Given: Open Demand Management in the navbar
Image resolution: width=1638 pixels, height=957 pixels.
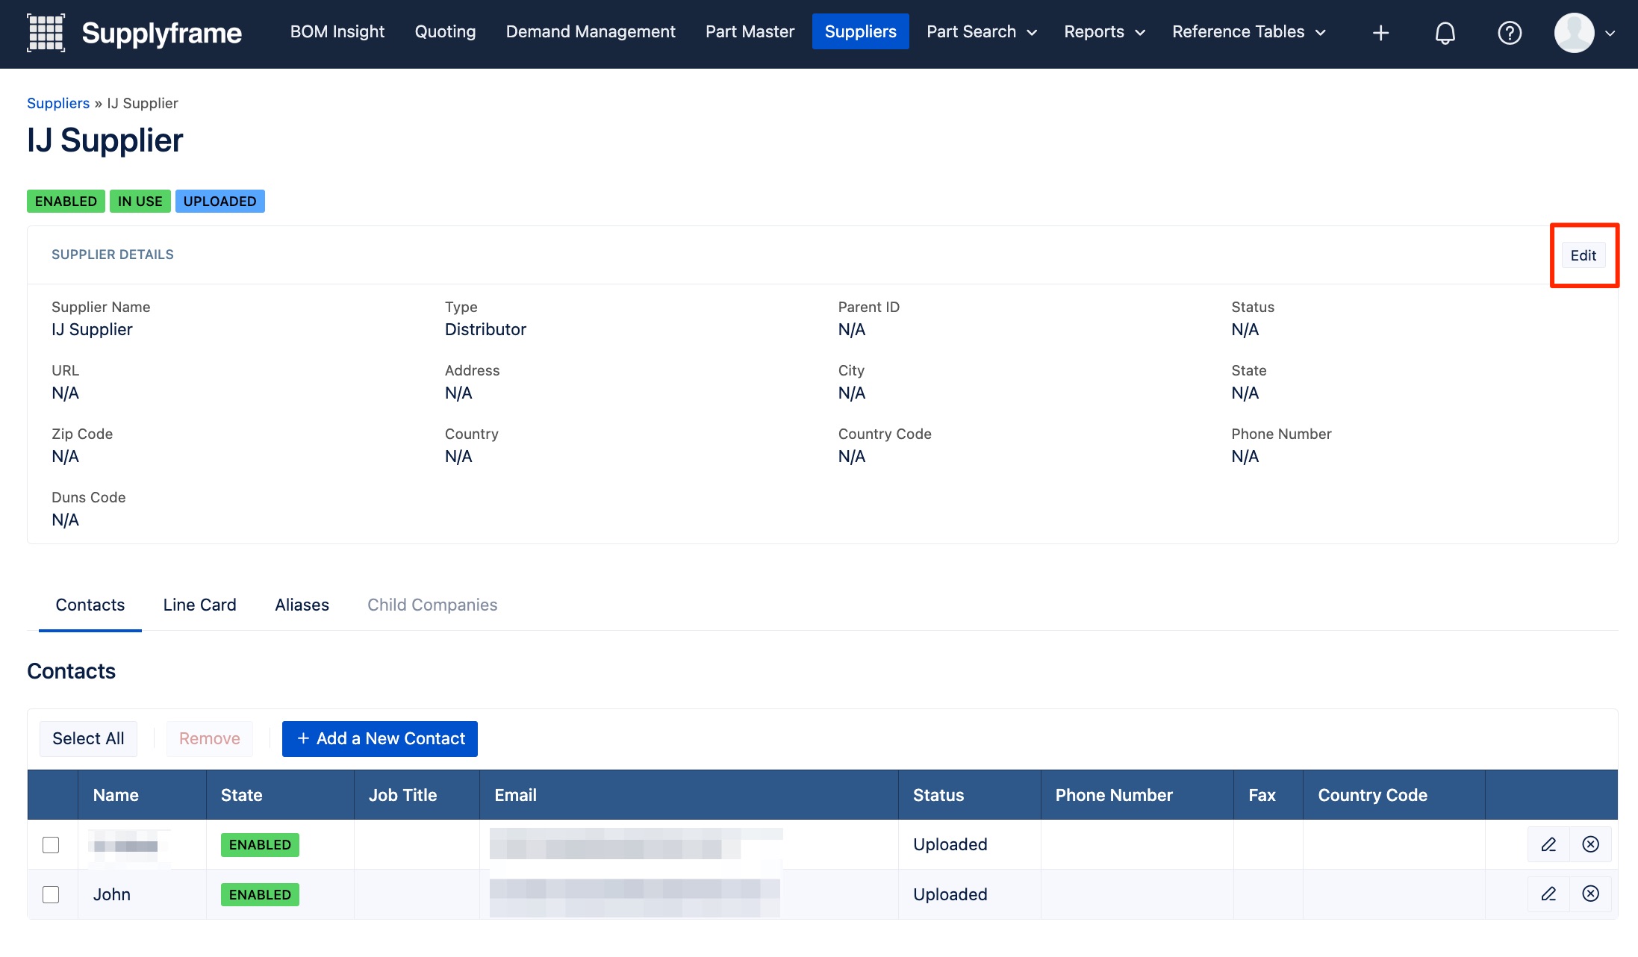Looking at the screenshot, I should [590, 31].
